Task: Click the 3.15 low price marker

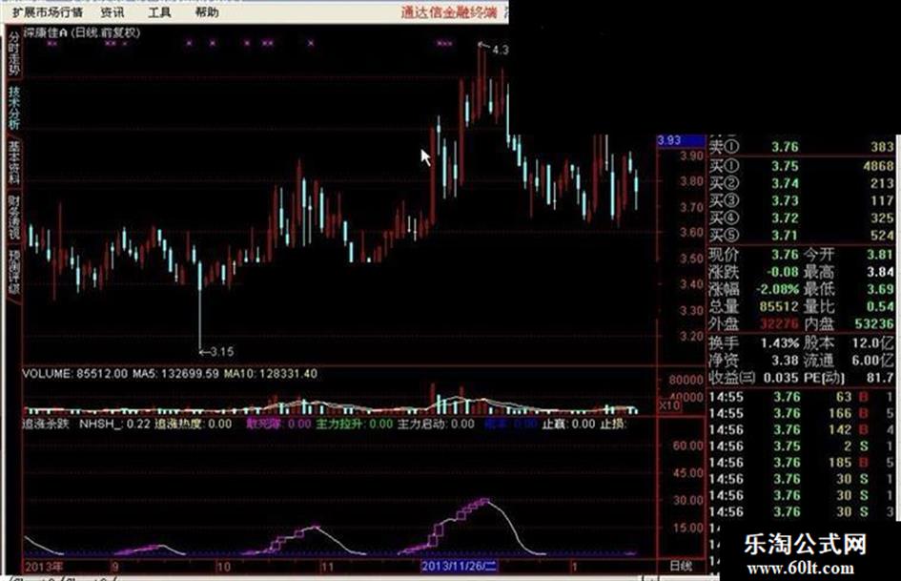Action: pyautogui.click(x=216, y=351)
